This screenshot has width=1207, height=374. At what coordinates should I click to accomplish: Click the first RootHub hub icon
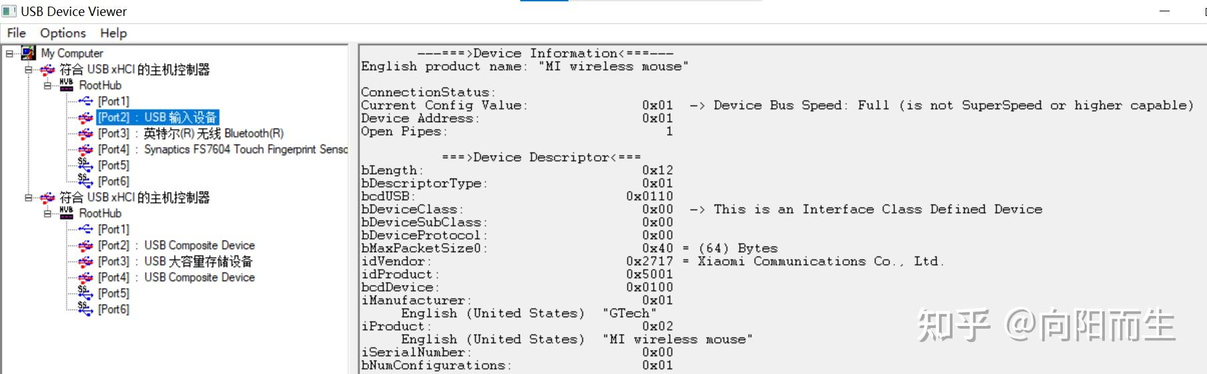[x=66, y=85]
